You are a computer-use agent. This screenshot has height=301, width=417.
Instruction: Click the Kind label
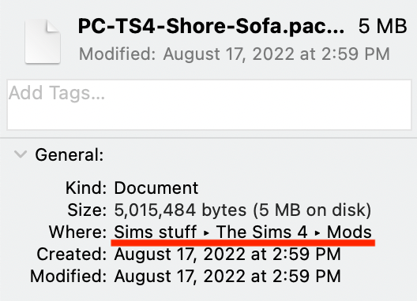(86, 188)
